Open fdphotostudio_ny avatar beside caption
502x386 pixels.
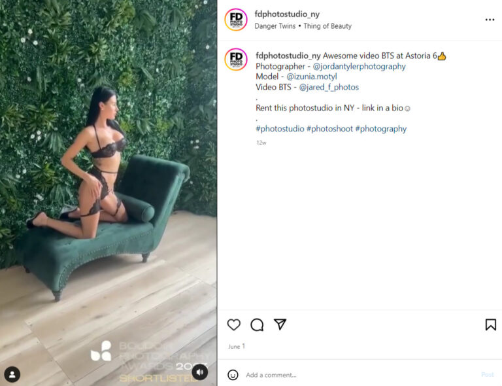click(x=236, y=60)
